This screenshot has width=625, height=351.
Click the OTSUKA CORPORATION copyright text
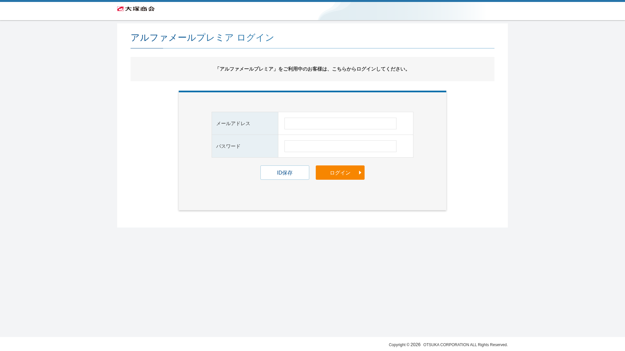(x=448, y=345)
